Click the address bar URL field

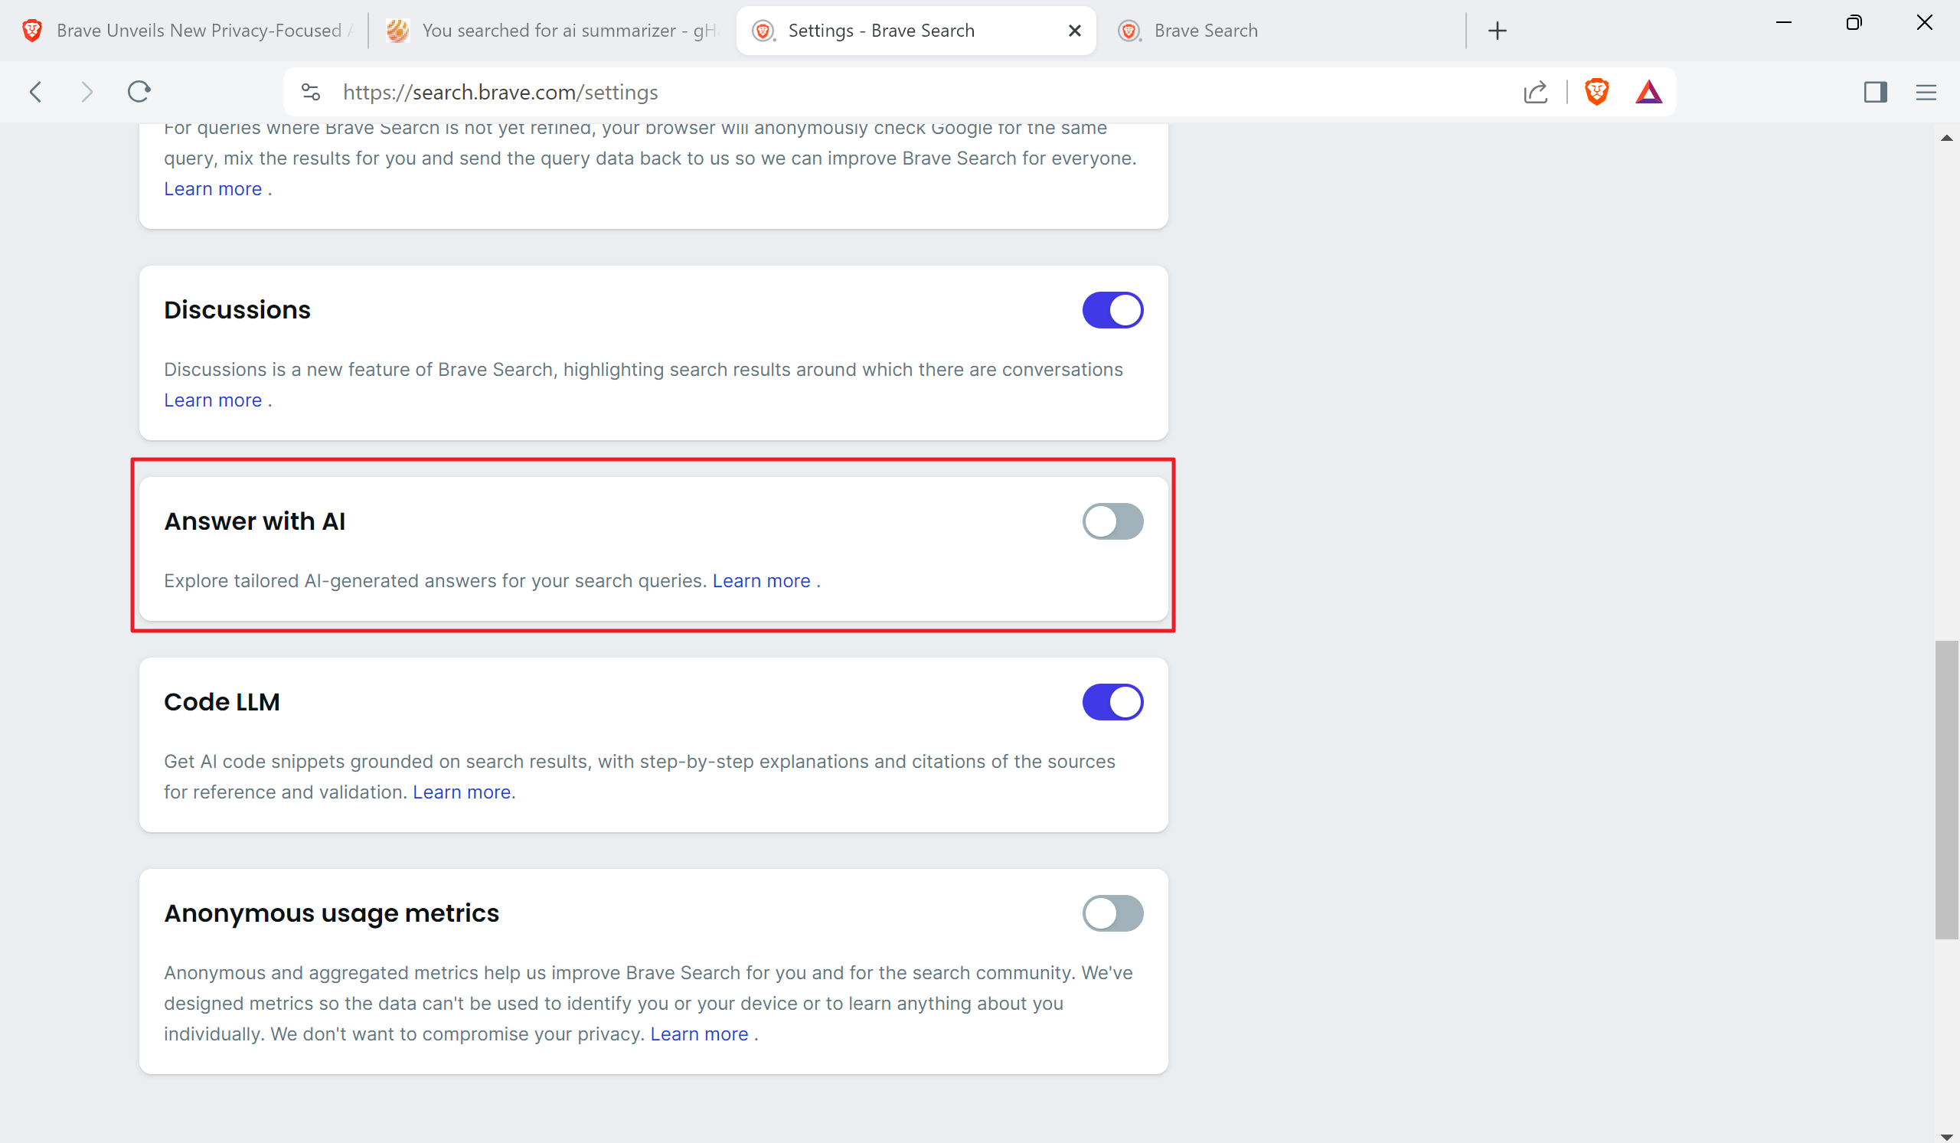(x=855, y=92)
